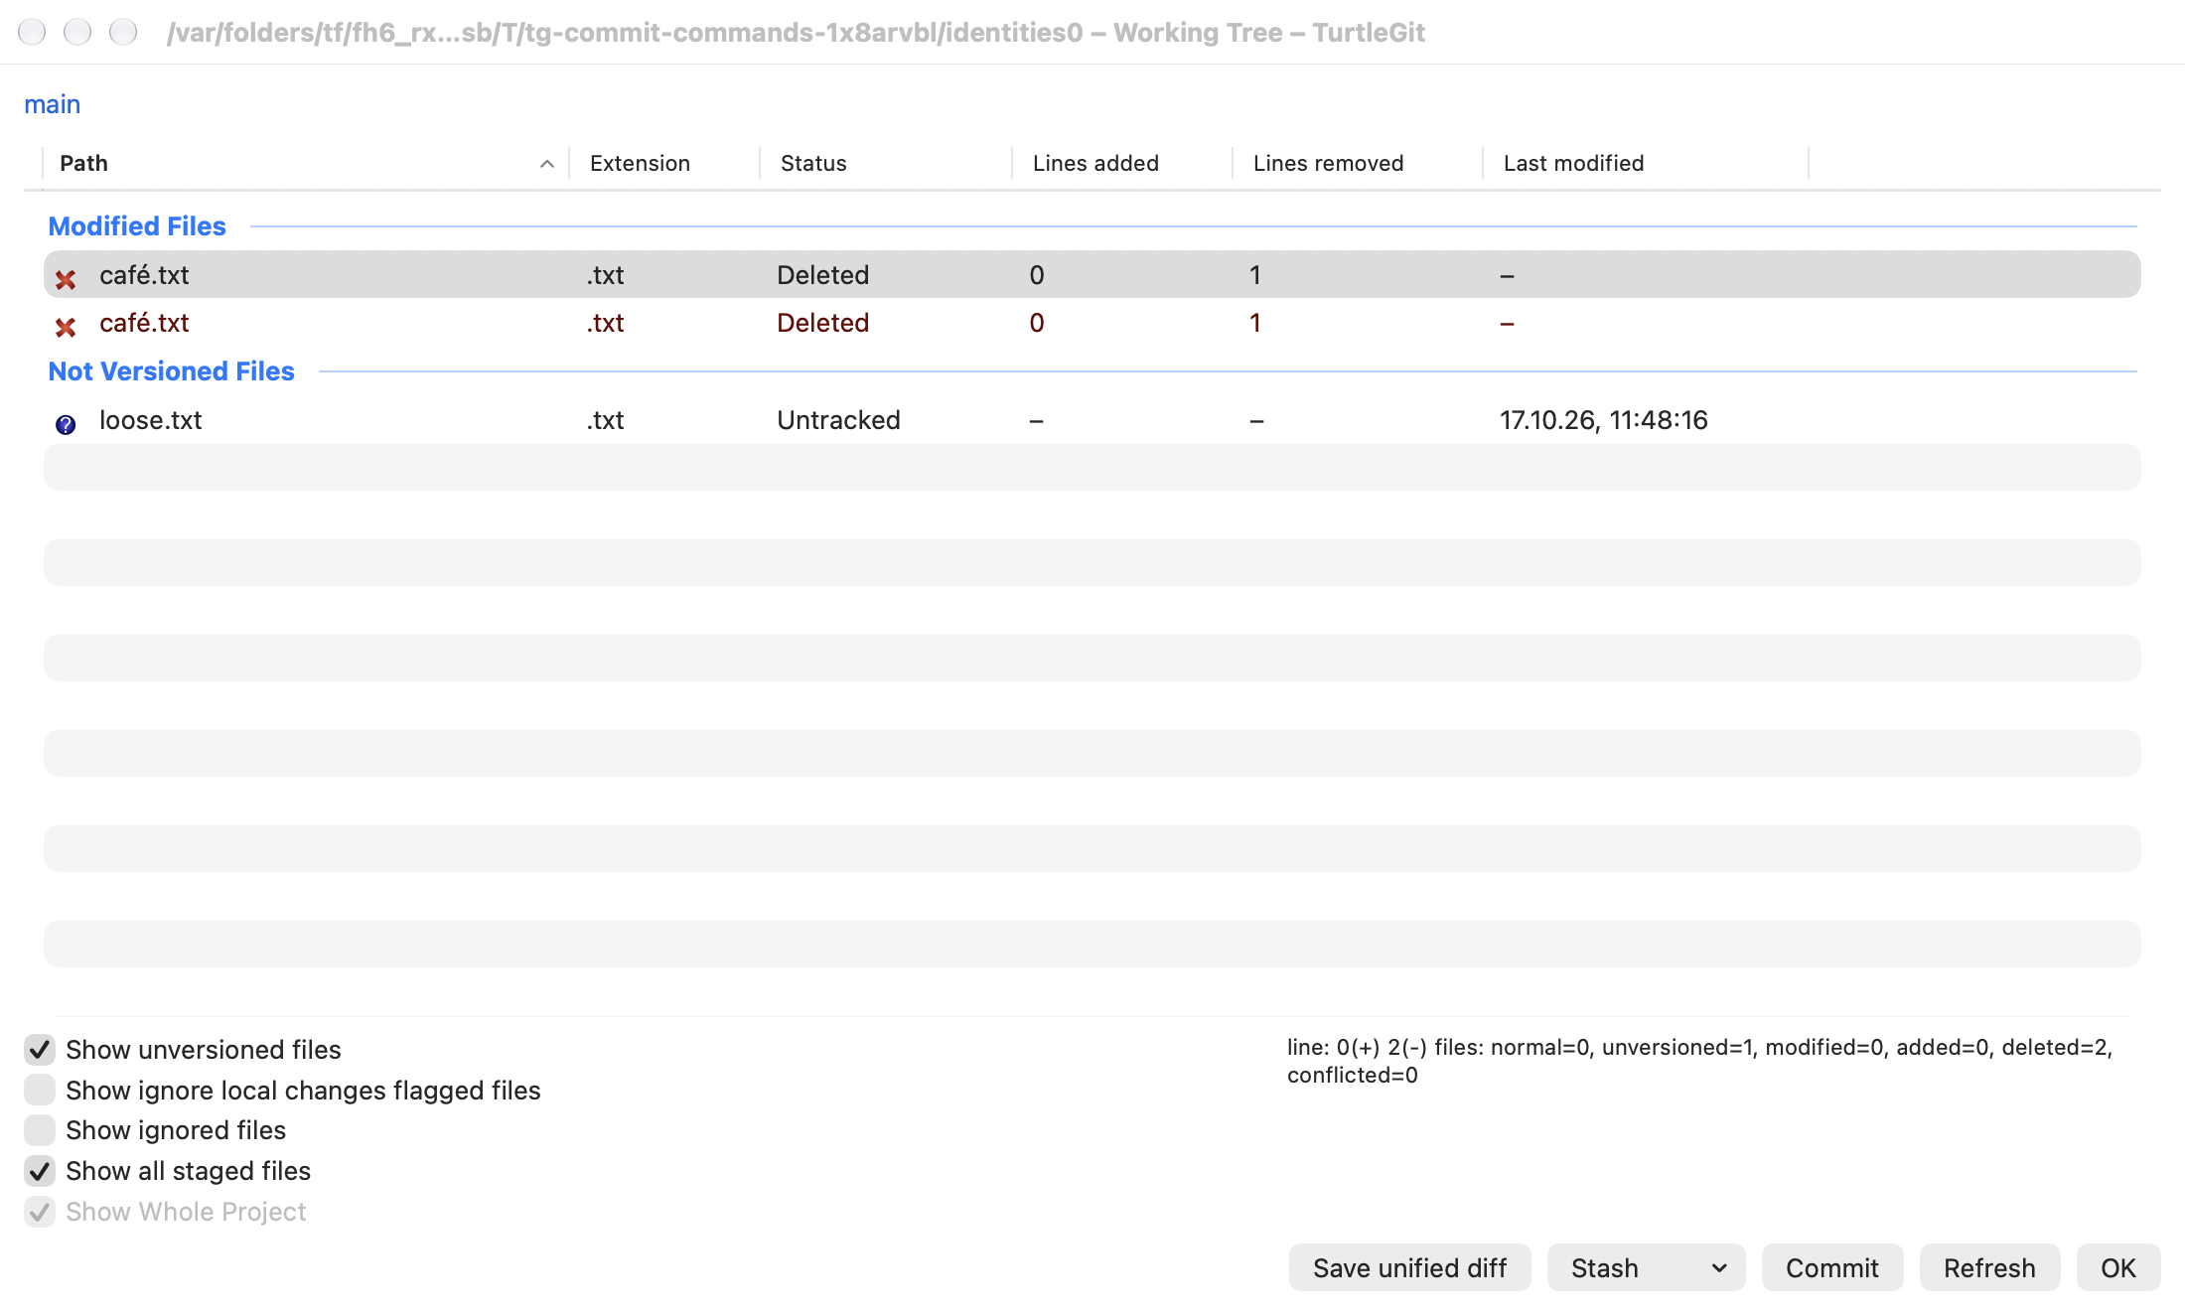Viewport: 2185px width, 1315px height.
Task: Select the Not Versioned Files group header
Action: [171, 371]
